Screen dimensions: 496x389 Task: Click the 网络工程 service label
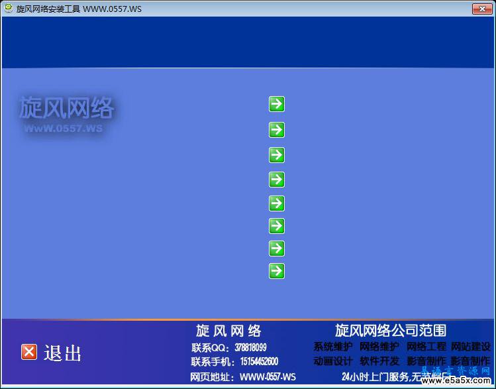[426, 347]
